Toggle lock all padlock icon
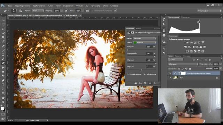 190,69
